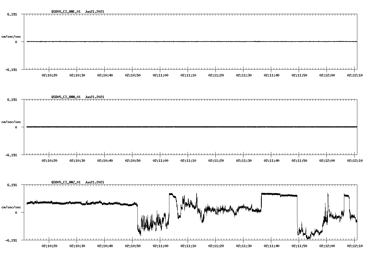Click 02:11:50 time label under HNZ chart
Image resolution: width=377 pixels, height=256 pixels.
pos(299,246)
